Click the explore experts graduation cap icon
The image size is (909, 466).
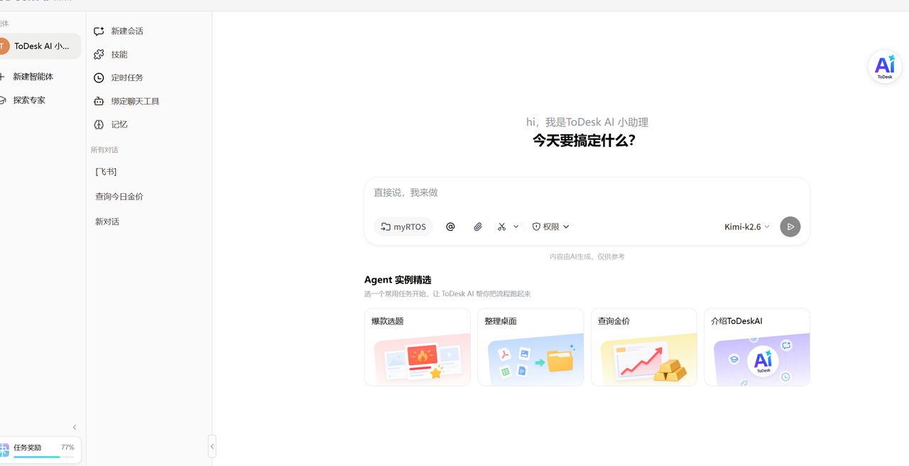tap(3, 100)
